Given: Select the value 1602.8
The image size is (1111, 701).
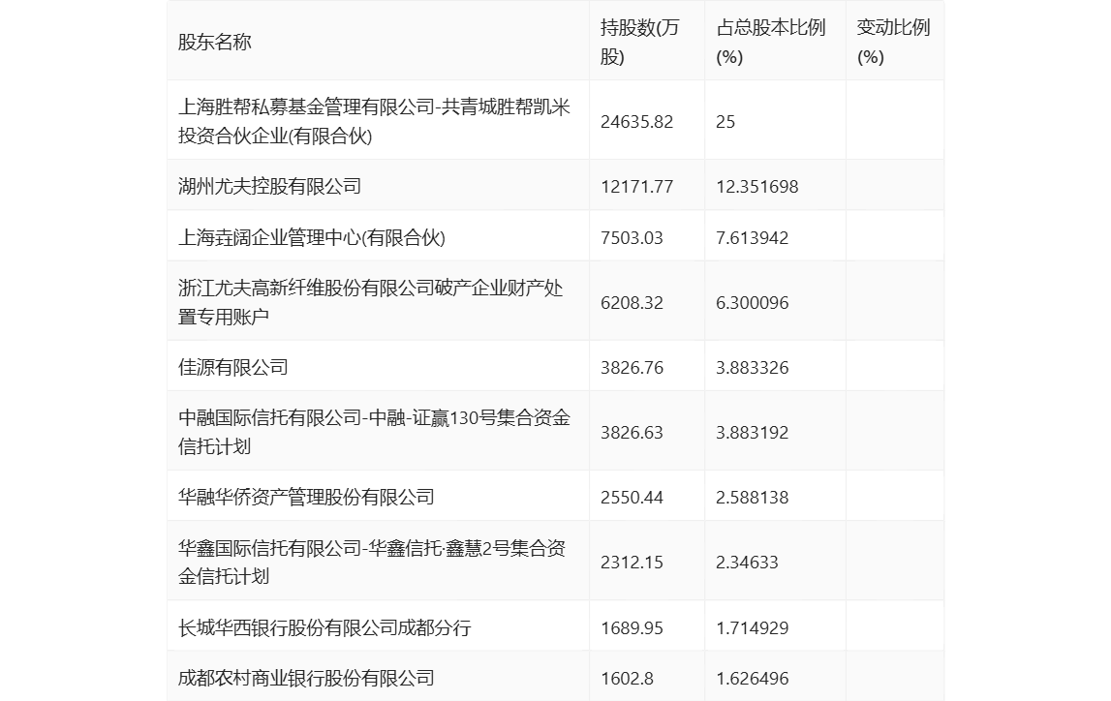Looking at the screenshot, I should 627,679.
